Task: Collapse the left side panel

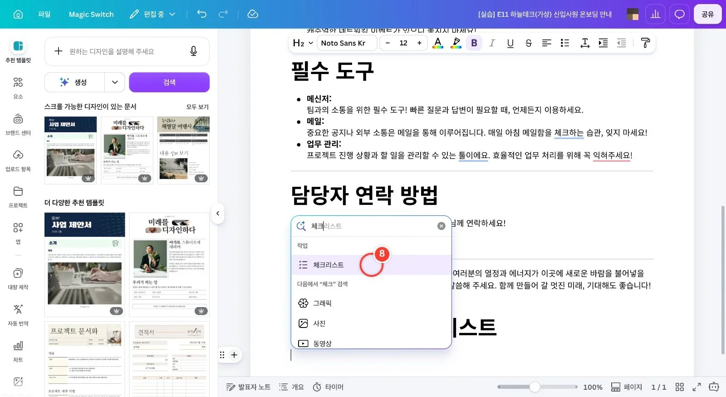Action: (218, 213)
